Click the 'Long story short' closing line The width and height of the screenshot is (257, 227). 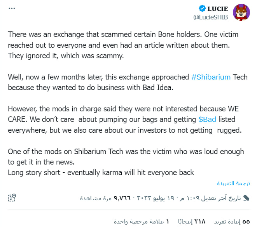101,173
